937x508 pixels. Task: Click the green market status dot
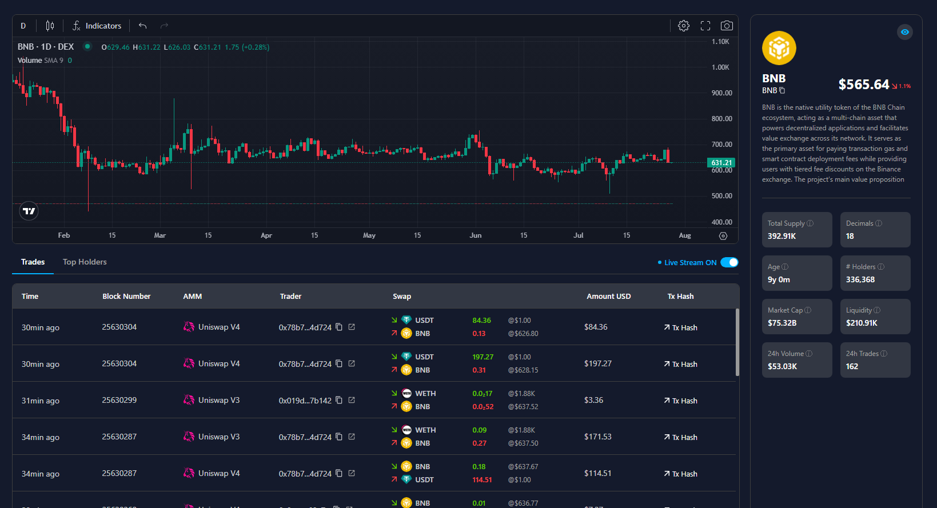coord(87,46)
